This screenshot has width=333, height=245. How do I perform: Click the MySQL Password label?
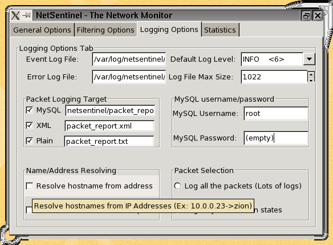tap(205, 138)
